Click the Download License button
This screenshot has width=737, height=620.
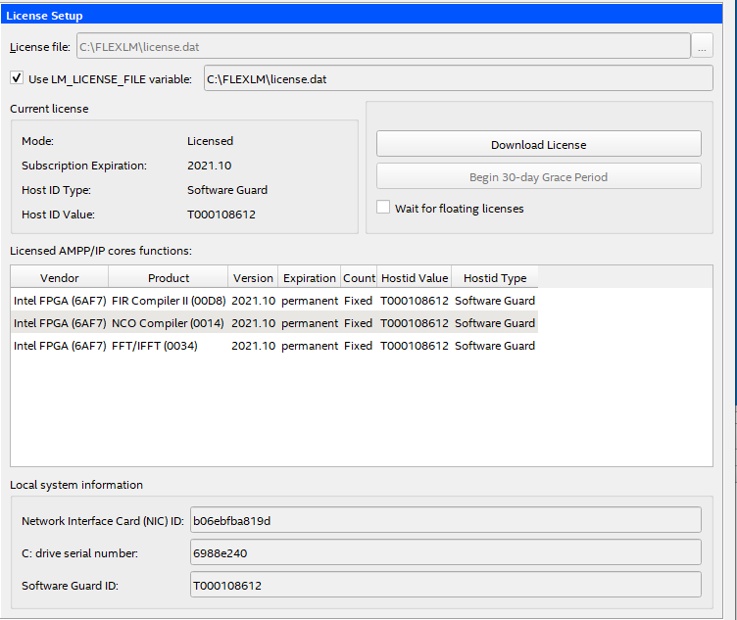point(538,144)
